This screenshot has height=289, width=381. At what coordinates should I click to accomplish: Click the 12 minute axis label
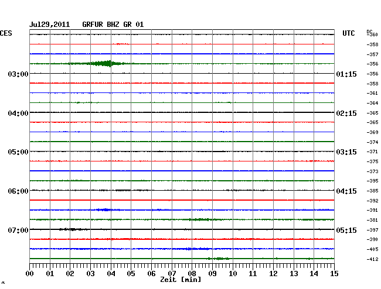273,274
